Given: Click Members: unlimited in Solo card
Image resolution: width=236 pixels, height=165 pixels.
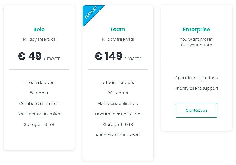Looking at the screenshot, I should pyautogui.click(x=39, y=103).
